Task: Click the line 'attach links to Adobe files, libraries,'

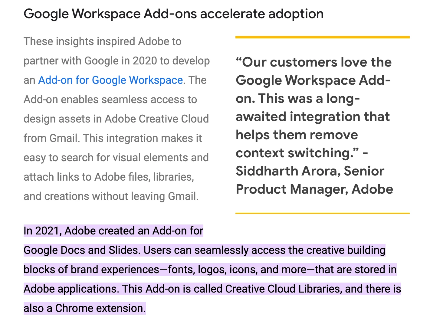Action: click(109, 177)
